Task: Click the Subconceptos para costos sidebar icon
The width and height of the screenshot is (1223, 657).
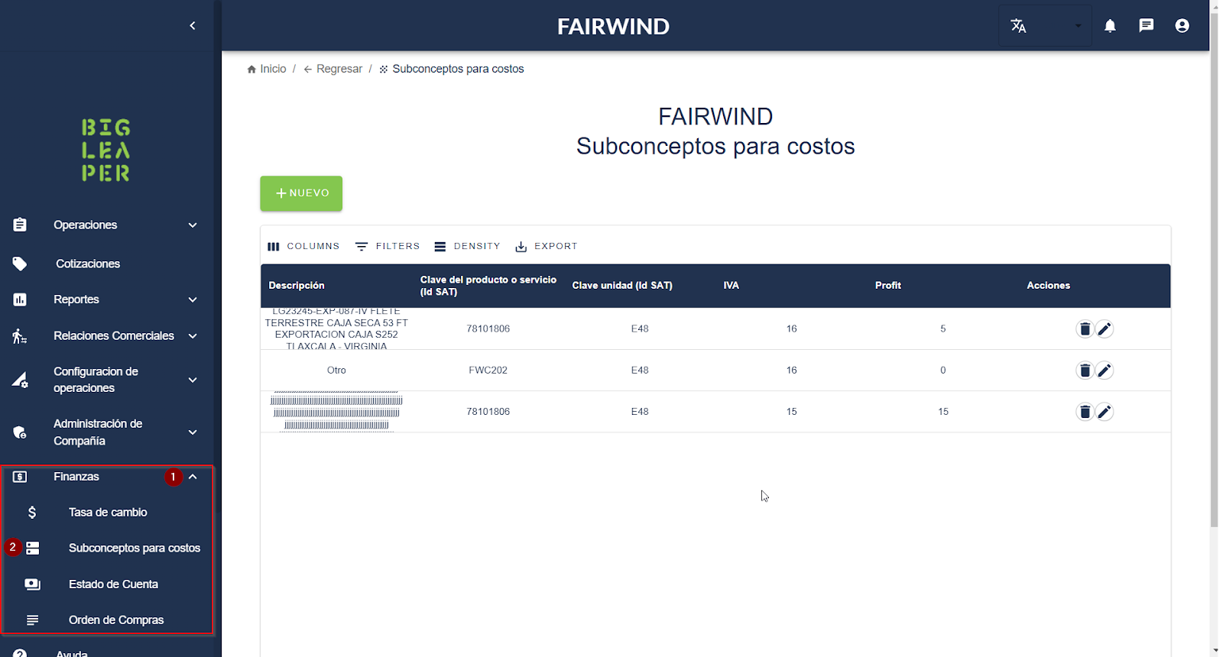Action: (x=32, y=549)
